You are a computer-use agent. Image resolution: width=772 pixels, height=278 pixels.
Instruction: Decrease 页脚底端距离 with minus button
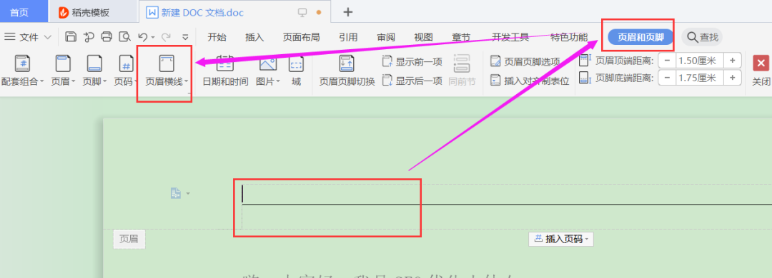(667, 78)
